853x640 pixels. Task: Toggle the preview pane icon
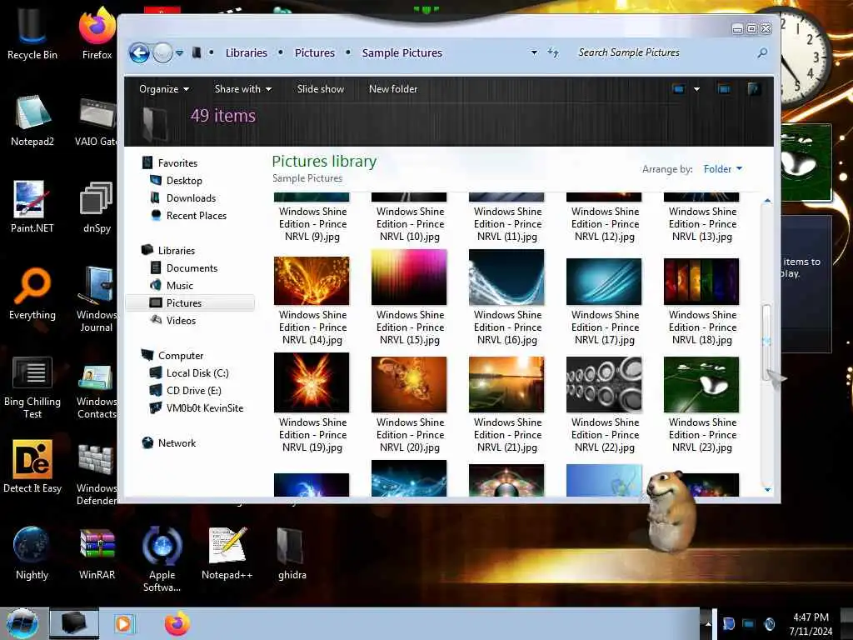coord(724,88)
